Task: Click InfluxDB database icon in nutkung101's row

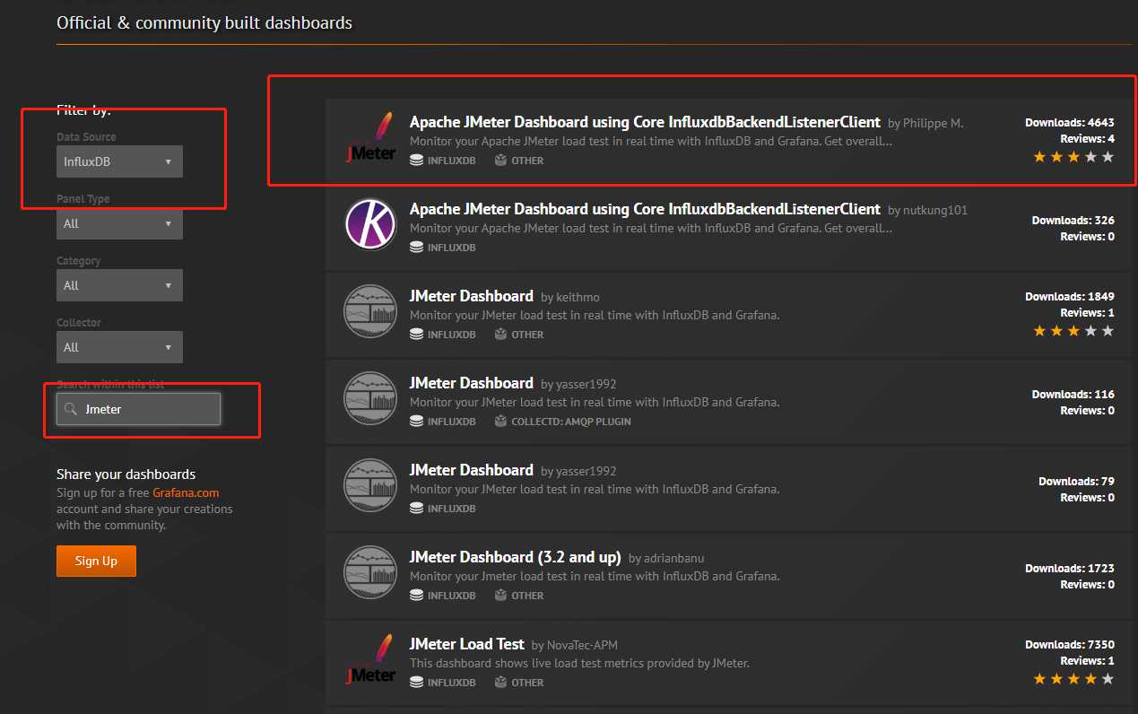Action: point(416,248)
